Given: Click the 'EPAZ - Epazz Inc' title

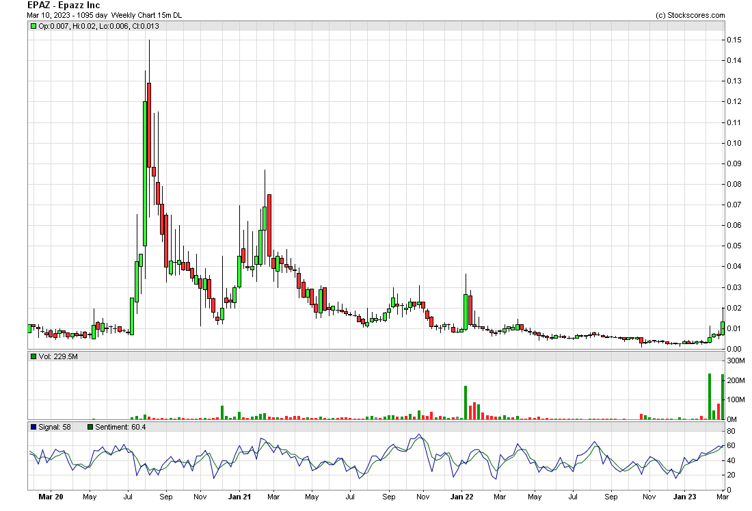Looking at the screenshot, I should pos(64,5).
